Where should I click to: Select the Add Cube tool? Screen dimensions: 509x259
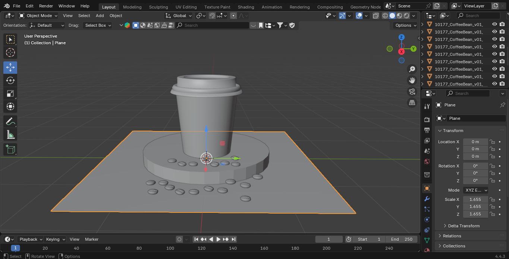pos(10,149)
